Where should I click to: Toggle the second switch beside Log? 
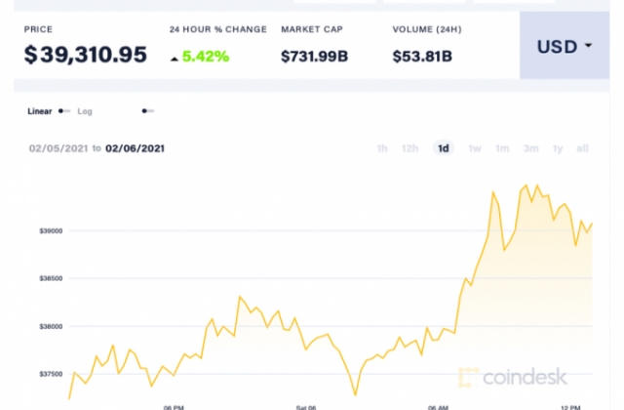147,111
